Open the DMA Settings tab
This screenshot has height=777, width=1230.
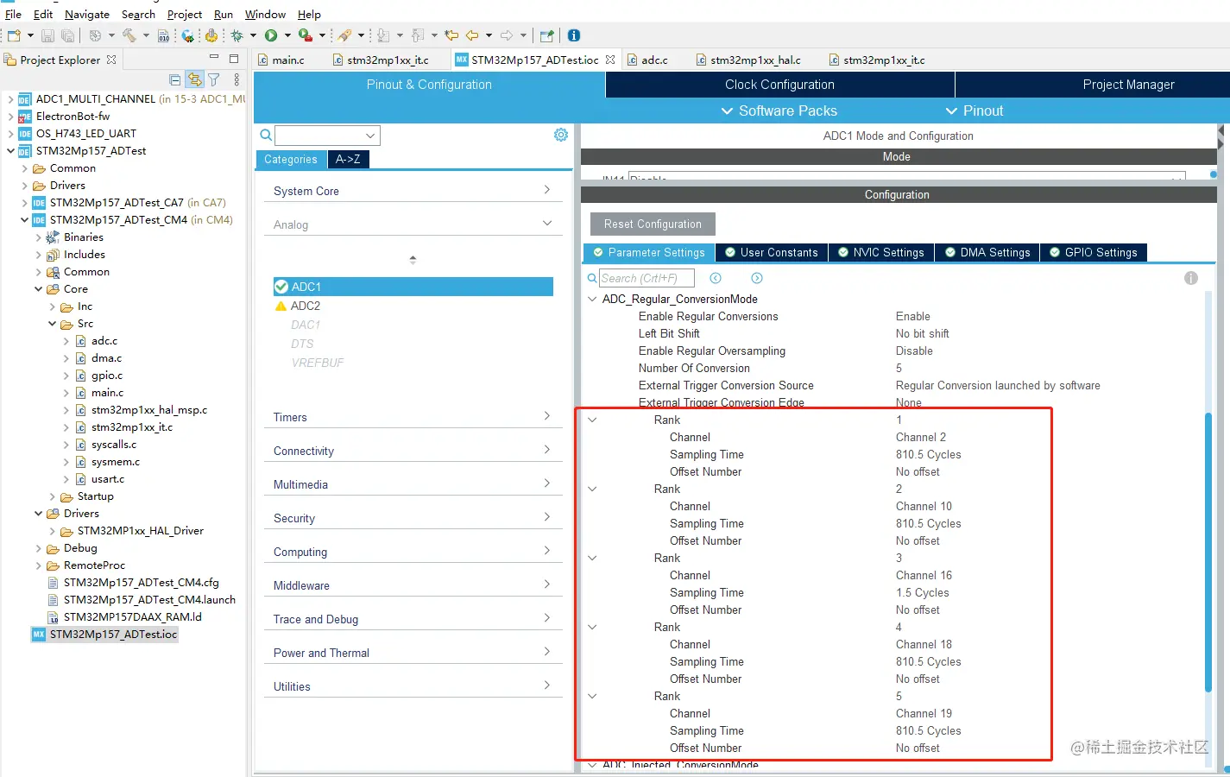987,252
